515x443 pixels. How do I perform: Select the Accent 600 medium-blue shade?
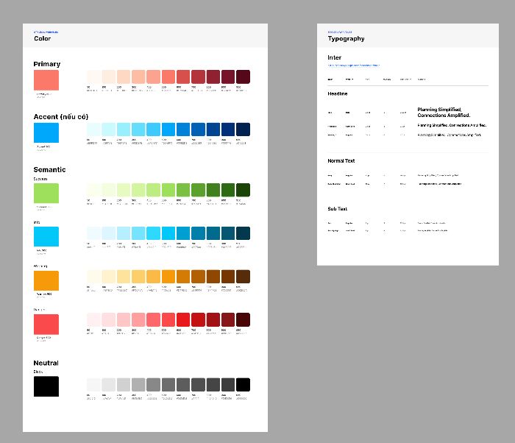[x=183, y=130]
